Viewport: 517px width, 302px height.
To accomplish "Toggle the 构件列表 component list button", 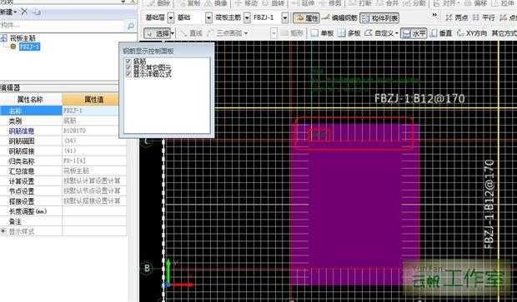I will click(x=379, y=17).
